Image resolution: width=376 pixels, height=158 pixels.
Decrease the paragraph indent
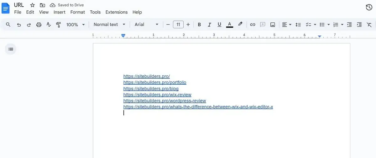click(x=349, y=24)
